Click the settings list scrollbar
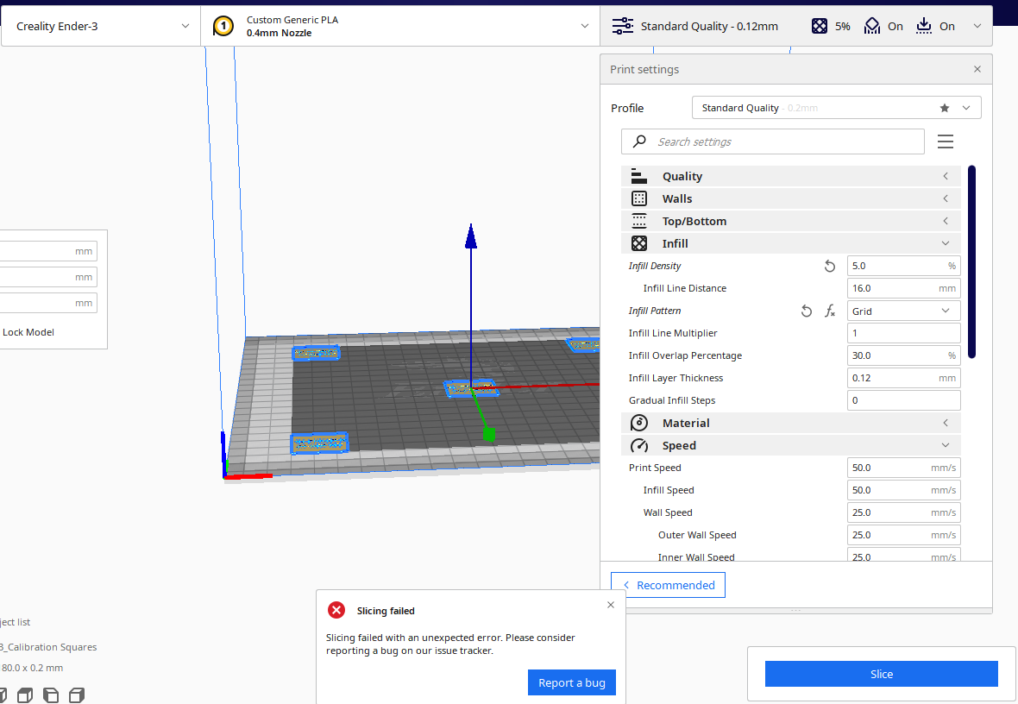This screenshot has width=1018, height=704. (971, 261)
